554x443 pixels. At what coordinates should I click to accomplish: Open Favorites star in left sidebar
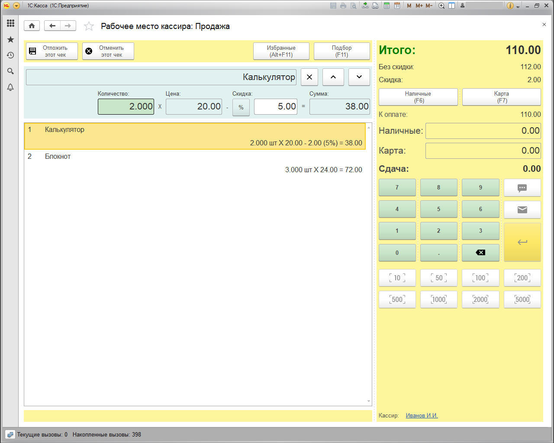(x=10, y=39)
